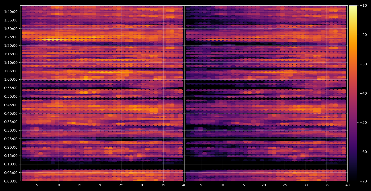
Task: Click x-axis tick 5 under right heatmap
Action: tap(201, 185)
